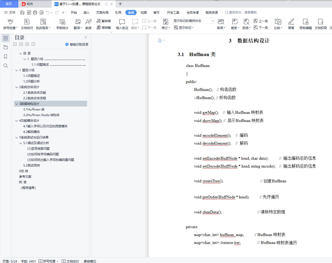
Task: Collapse the 3数据结构设计 outline section
Action: 17,104
